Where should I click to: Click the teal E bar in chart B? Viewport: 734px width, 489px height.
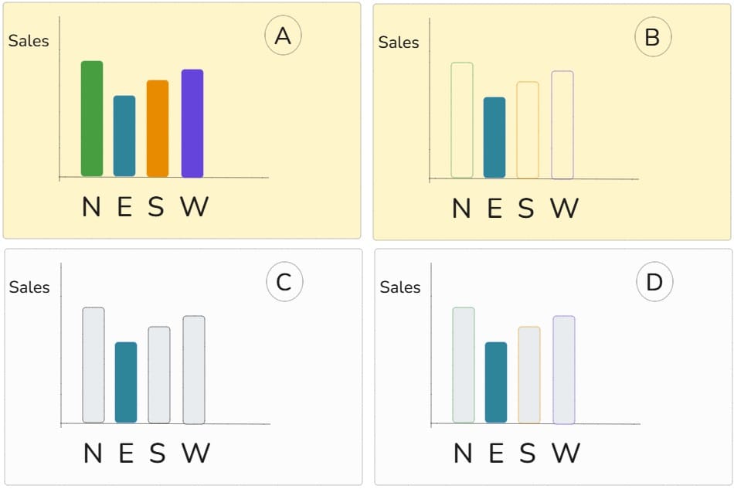pos(494,138)
